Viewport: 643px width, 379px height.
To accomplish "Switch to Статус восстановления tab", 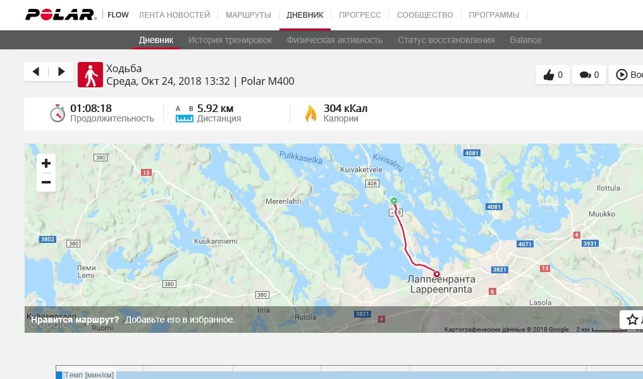I will tap(446, 40).
